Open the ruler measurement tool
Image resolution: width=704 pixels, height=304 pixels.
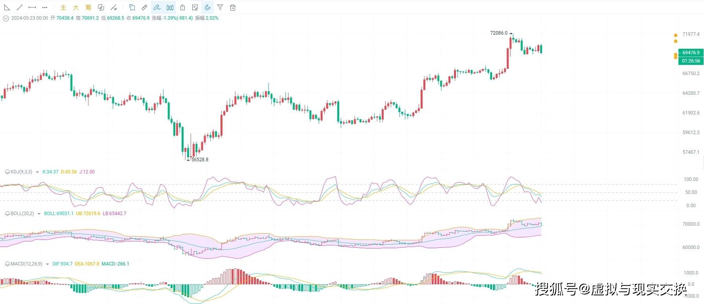click(145, 7)
